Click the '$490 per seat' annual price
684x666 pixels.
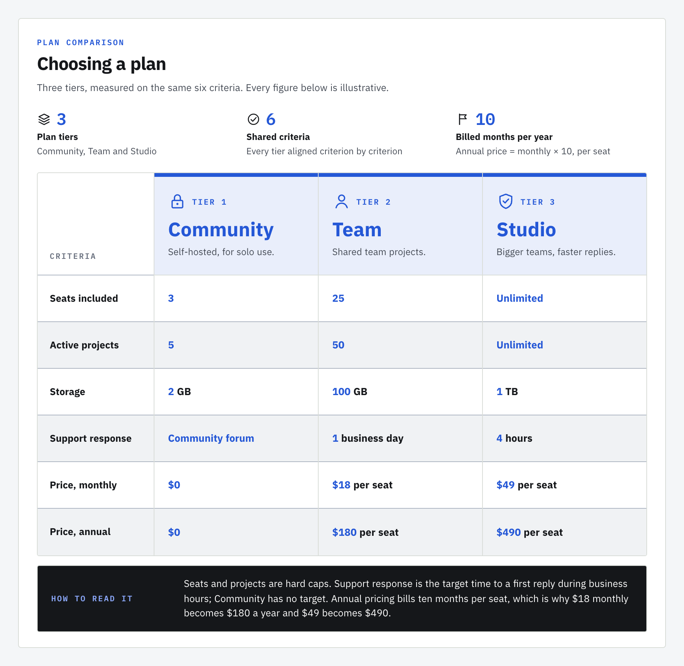click(530, 532)
